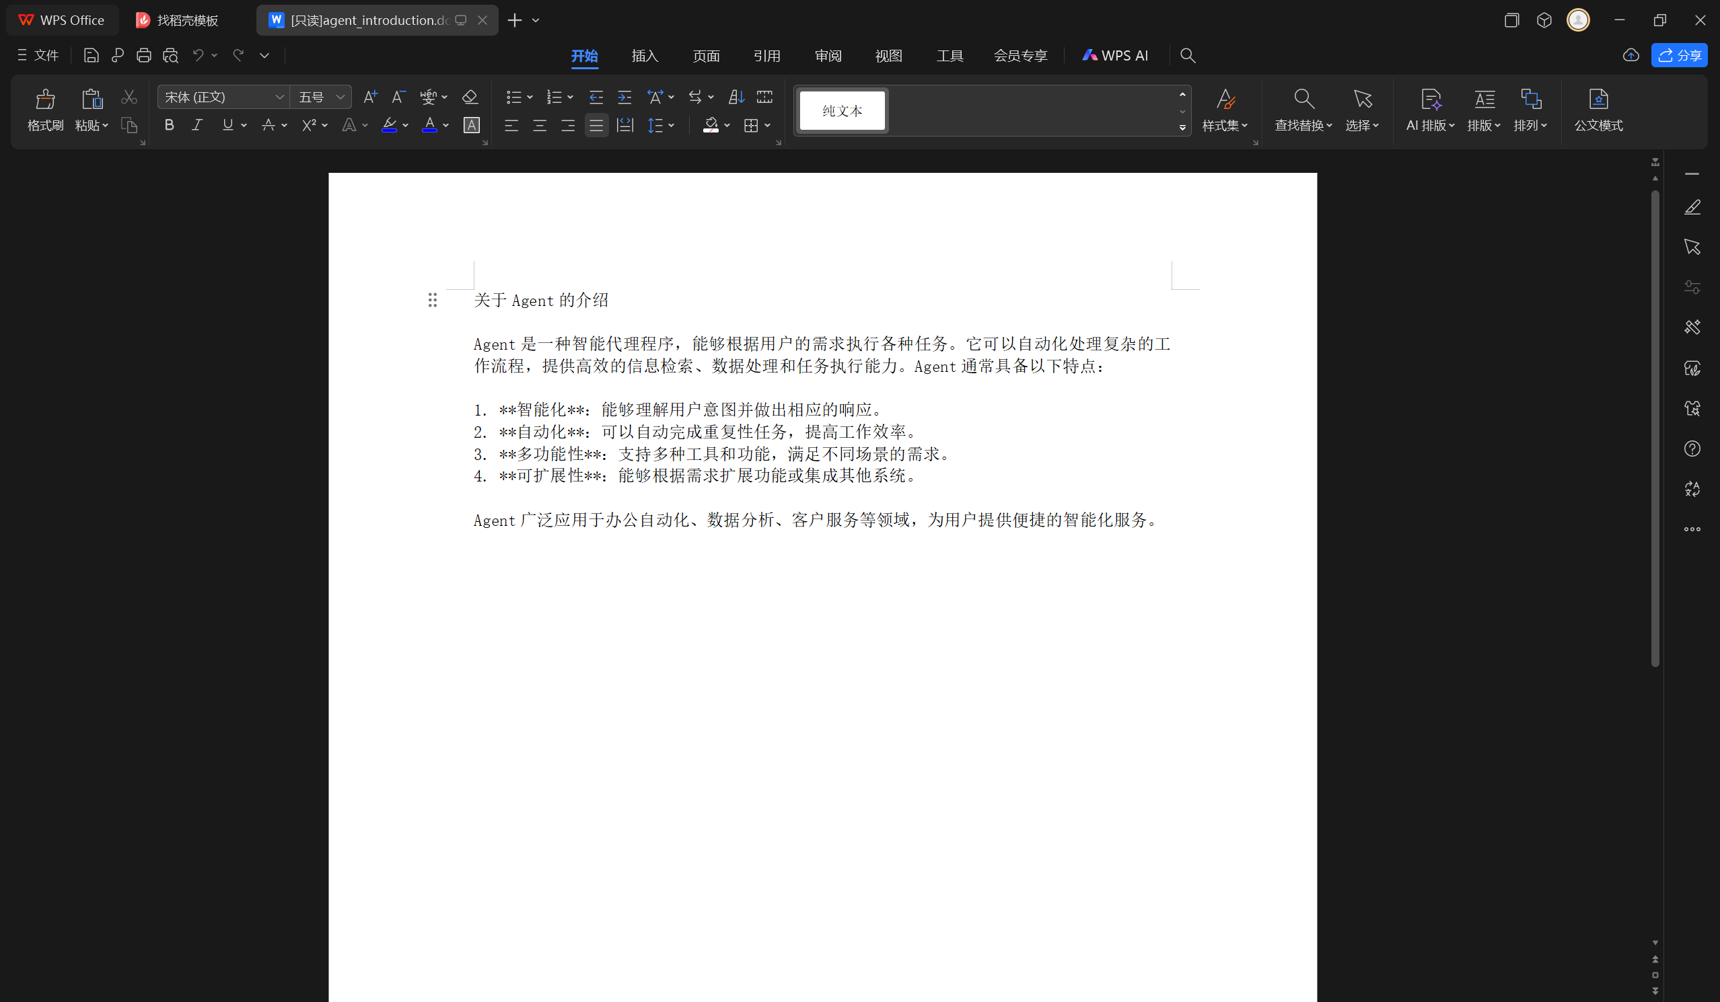Open the 文件 File menu

click(38, 55)
